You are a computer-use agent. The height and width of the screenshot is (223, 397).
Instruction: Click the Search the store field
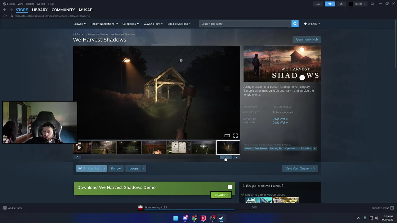[x=245, y=24]
